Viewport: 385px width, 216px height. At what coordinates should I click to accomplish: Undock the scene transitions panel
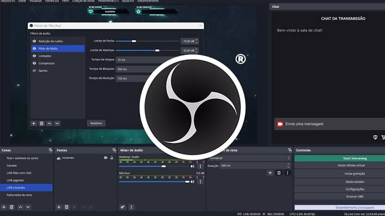point(290,150)
